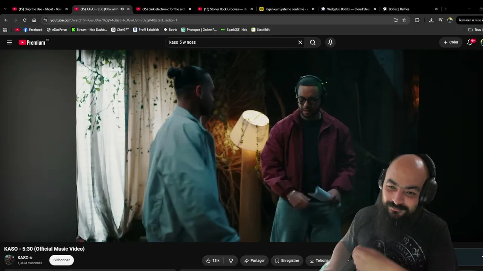Viewport: 483px width, 271px height.
Task: Click Partager to share the video
Action: [254, 260]
